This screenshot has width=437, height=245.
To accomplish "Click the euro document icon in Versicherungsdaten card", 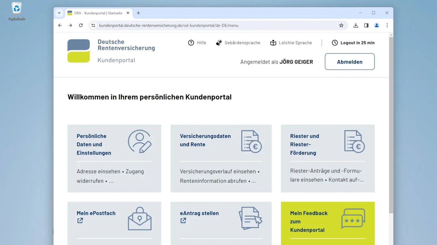I will point(251,141).
